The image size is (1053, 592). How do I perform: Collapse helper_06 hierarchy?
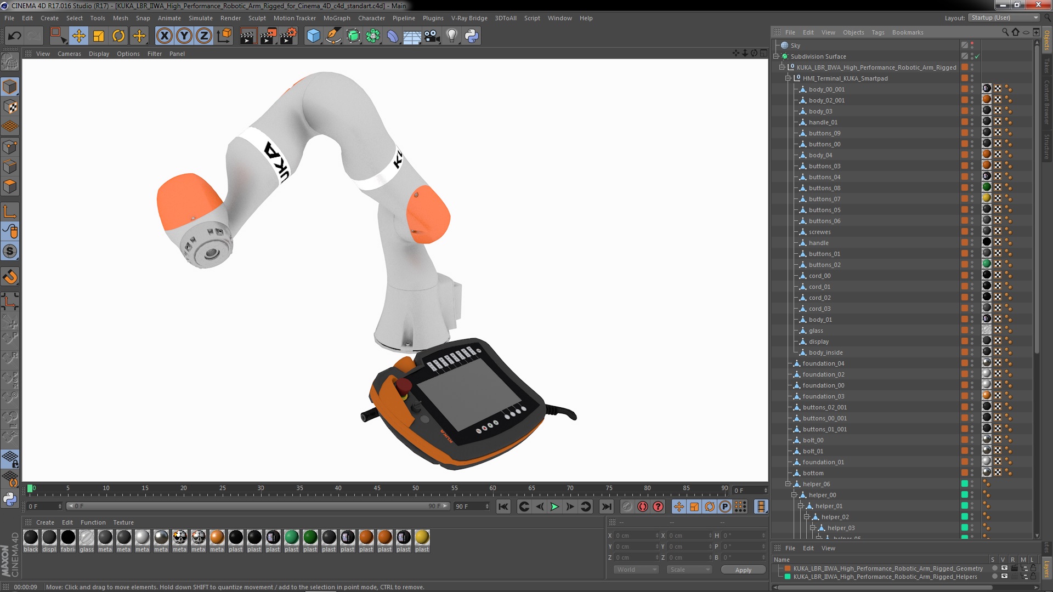(788, 484)
